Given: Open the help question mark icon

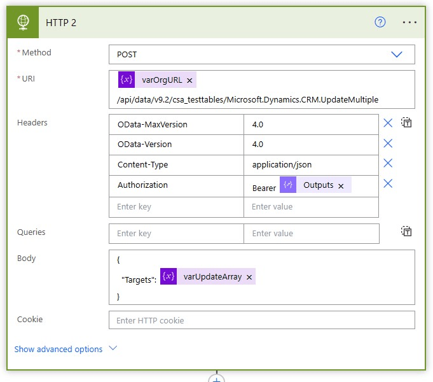Looking at the screenshot, I should point(380,22).
